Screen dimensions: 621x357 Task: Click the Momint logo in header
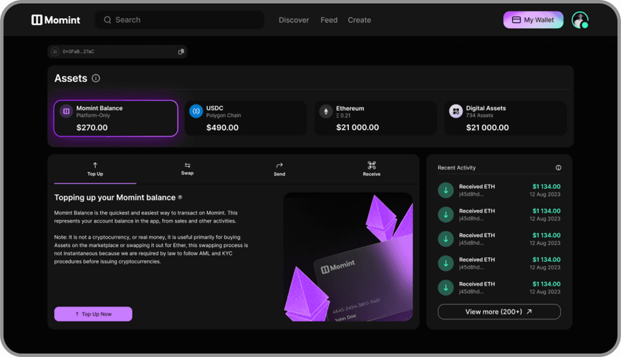pos(56,20)
